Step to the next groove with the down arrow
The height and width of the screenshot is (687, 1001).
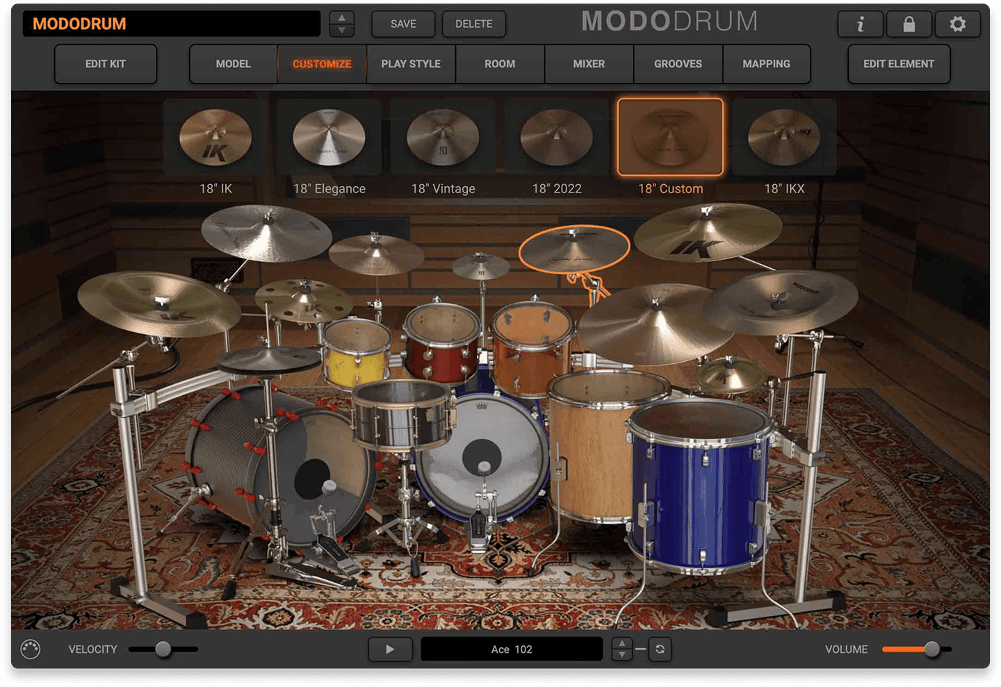click(623, 654)
